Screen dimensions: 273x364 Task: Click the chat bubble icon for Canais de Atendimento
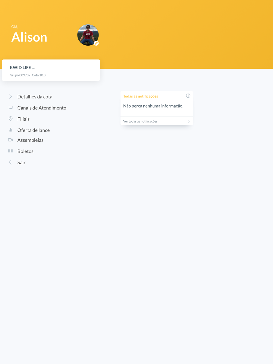[11, 108]
